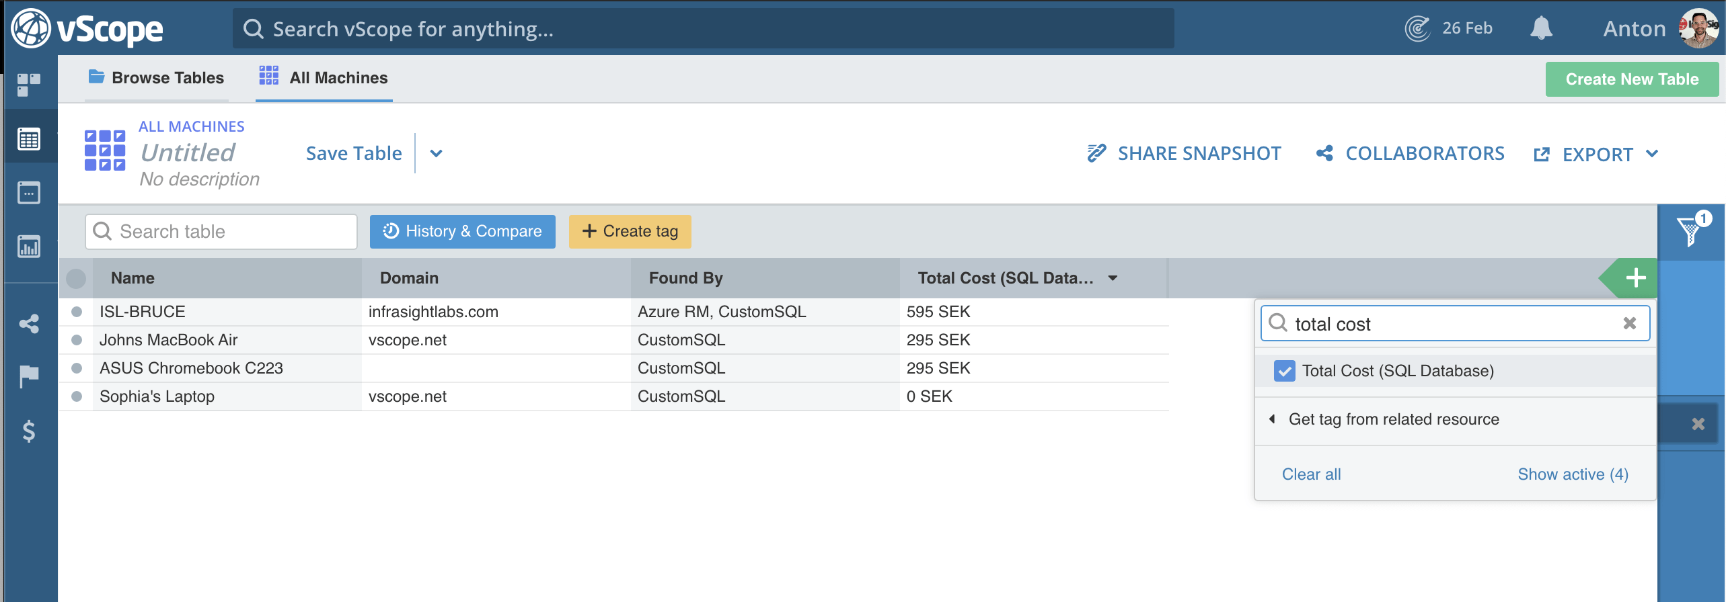Viewport: 1726px width, 602px height.
Task: Click the Clear all link
Action: point(1311,474)
